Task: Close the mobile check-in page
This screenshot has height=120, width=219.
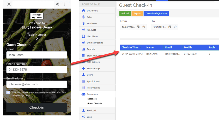Action: 9,4
